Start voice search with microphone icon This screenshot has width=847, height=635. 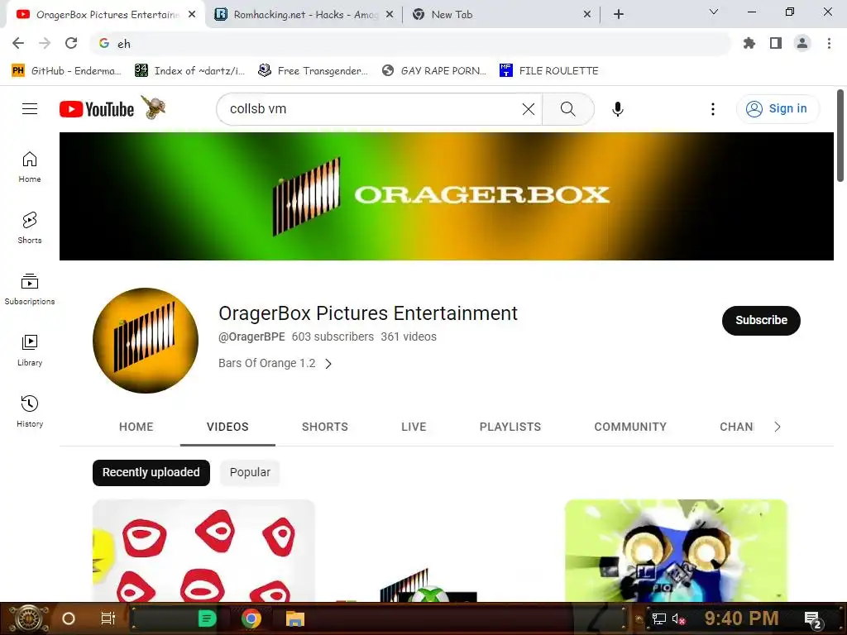click(617, 109)
